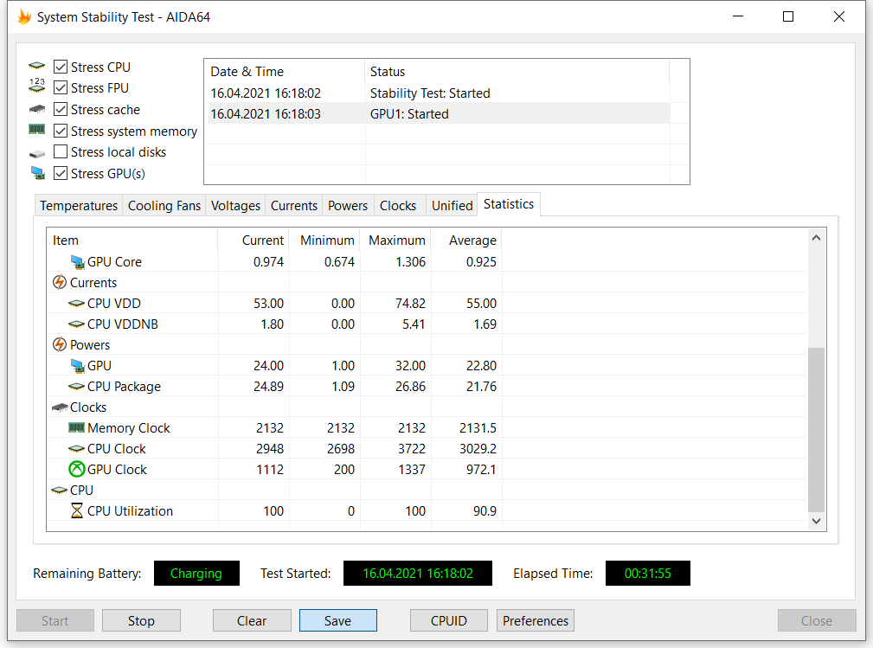Open the Unified tab

coord(453,205)
